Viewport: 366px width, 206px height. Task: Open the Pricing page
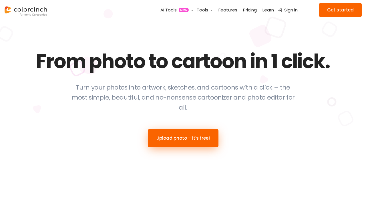250,9
